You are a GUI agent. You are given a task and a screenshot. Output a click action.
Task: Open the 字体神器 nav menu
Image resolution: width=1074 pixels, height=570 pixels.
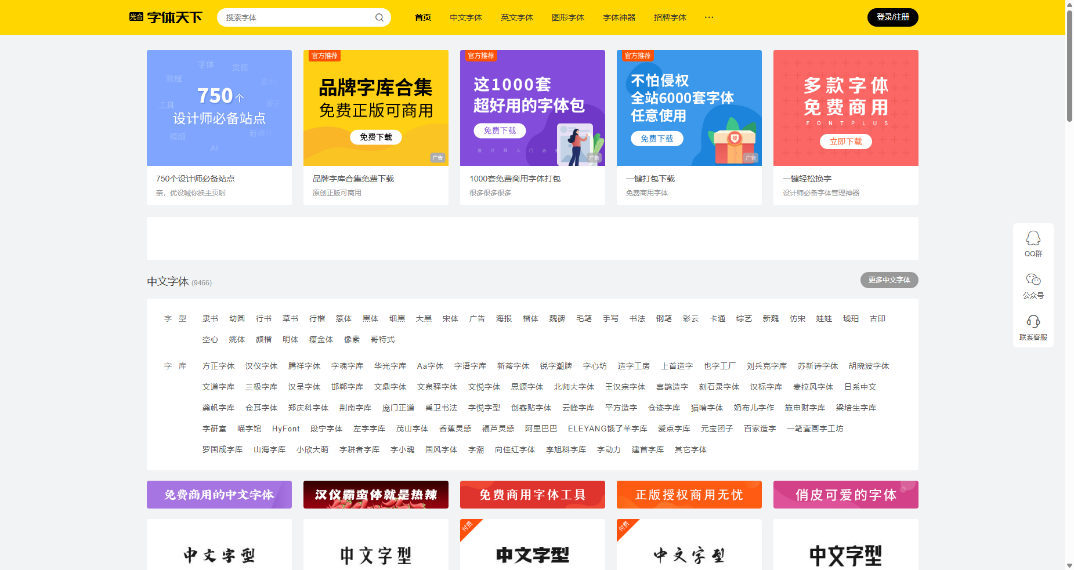point(619,17)
